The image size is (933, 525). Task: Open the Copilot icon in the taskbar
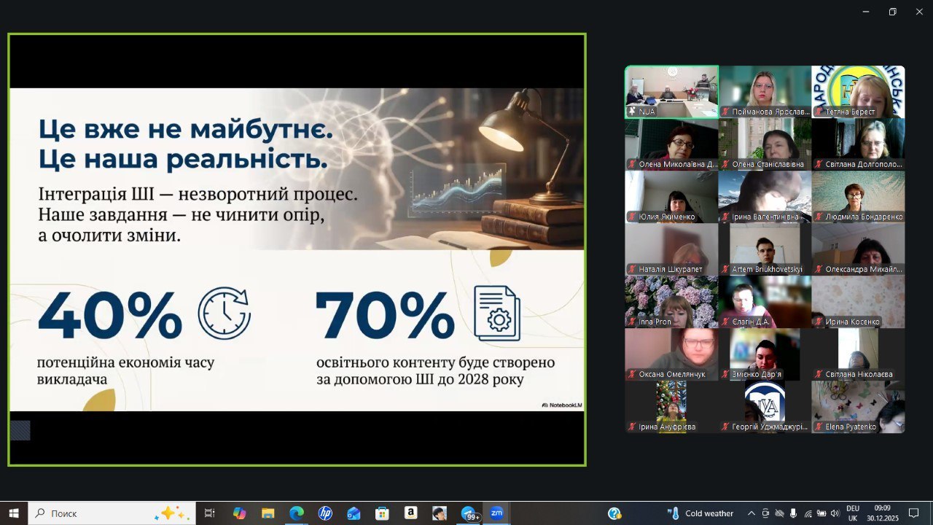(240, 513)
